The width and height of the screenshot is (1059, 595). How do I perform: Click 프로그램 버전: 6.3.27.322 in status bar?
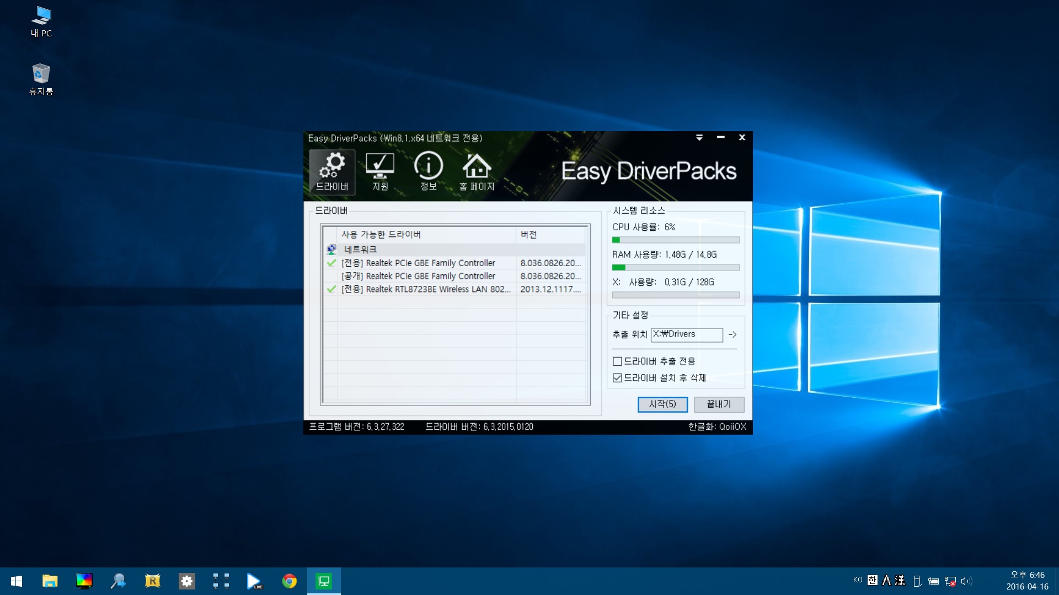click(x=357, y=427)
